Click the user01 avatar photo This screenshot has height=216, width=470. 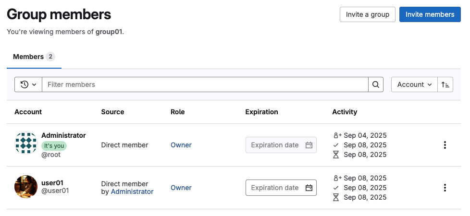click(26, 187)
